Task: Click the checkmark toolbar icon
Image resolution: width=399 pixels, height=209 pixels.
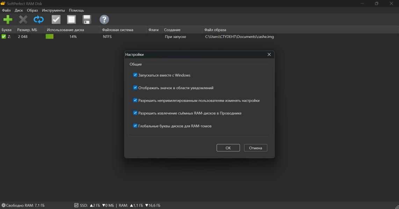Action: tap(56, 20)
